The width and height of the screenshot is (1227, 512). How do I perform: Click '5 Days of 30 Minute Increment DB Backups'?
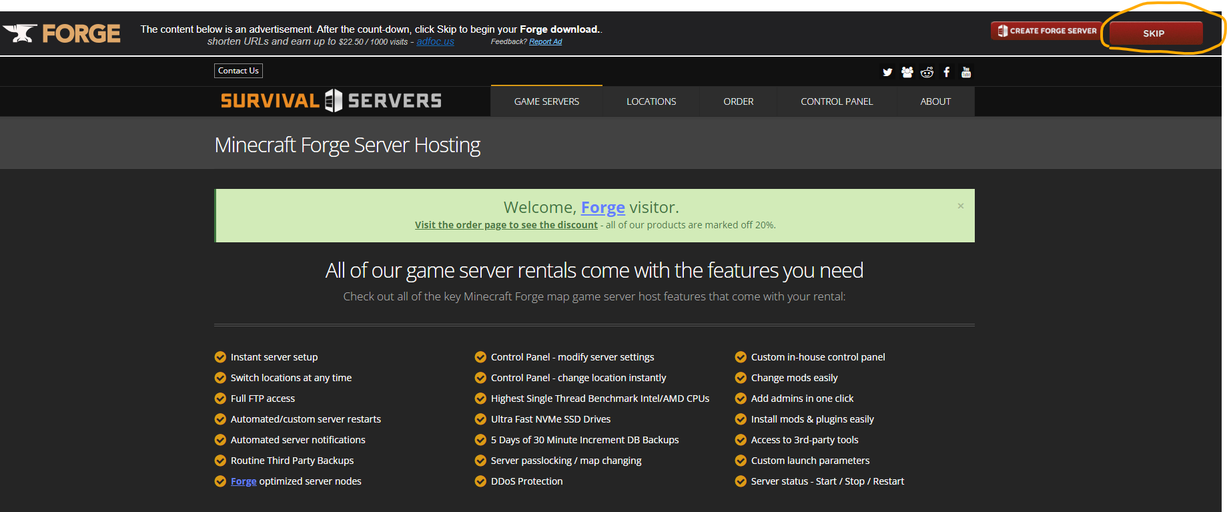[585, 440]
